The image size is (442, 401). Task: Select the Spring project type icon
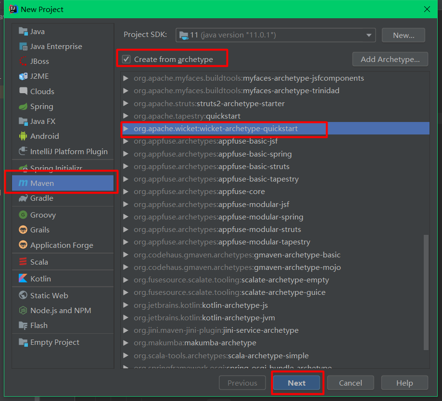pyautogui.click(x=24, y=106)
